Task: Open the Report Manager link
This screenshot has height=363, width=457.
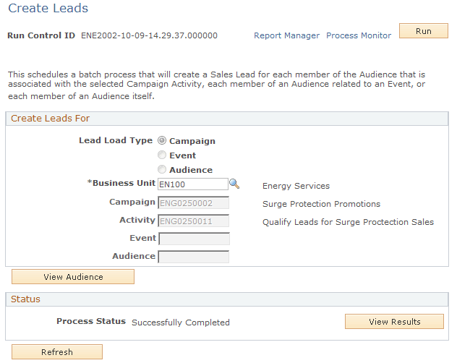Action: [286, 35]
